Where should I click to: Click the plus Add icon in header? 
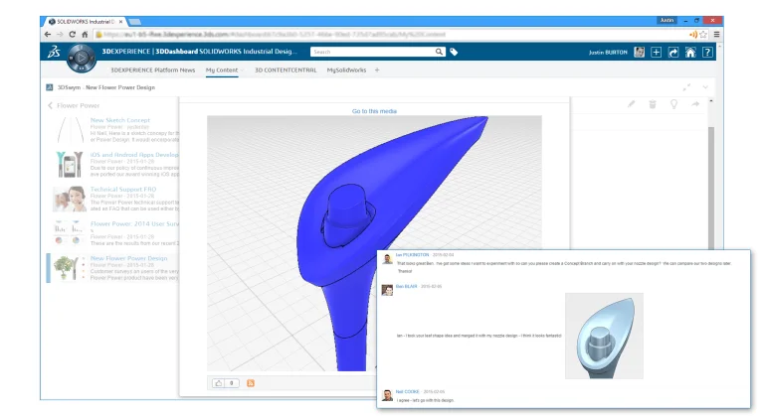[657, 52]
